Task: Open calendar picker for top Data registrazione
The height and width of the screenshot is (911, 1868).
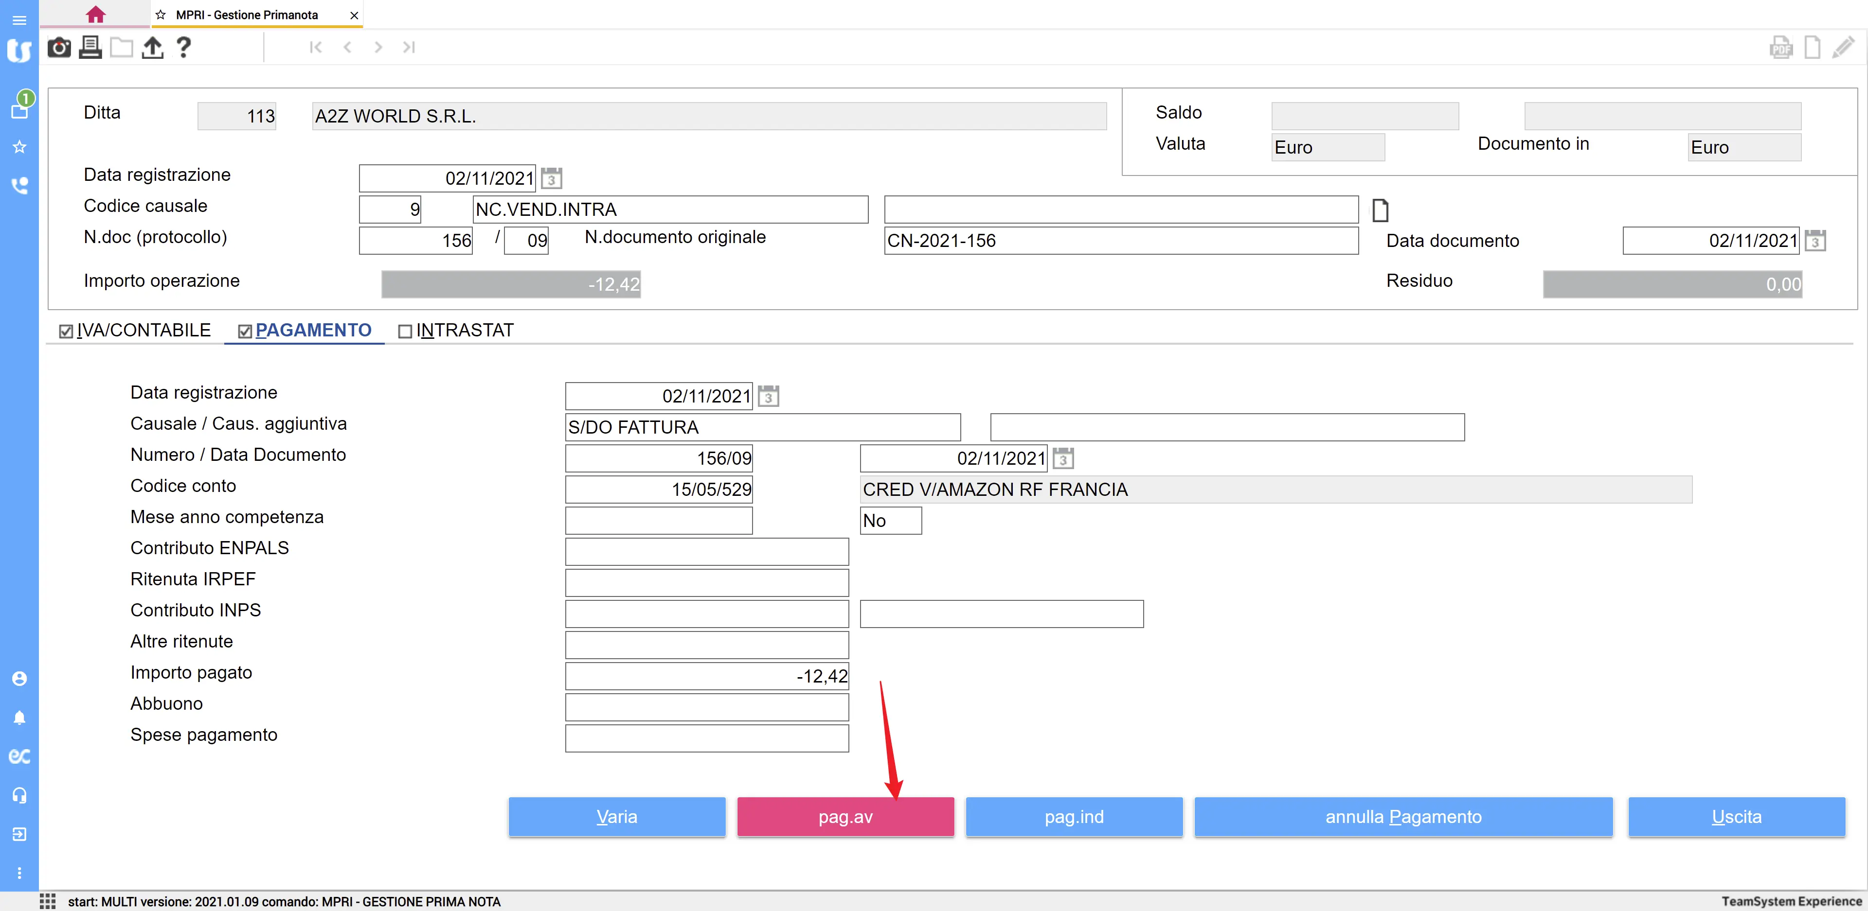Action: pyautogui.click(x=551, y=178)
